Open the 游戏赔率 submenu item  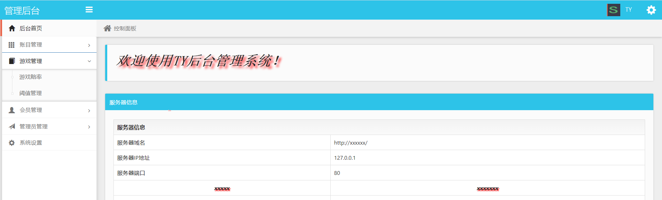[31, 77]
